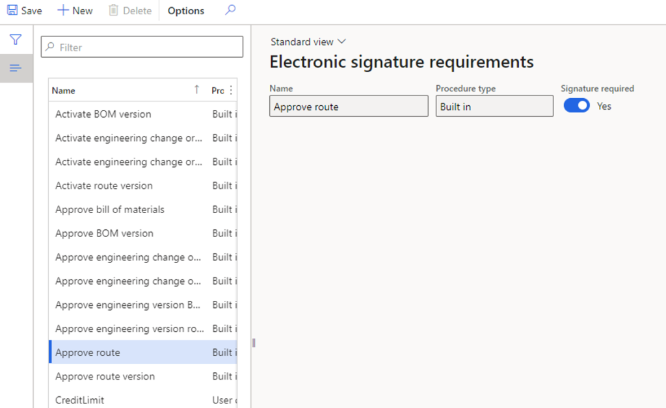Screen dimensions: 666x408
Task: Open the list pane icon in the sidebar
Action: coord(16,67)
